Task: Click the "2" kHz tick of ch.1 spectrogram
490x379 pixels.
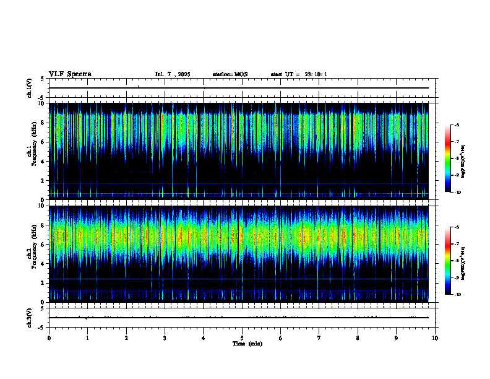Action: tap(43, 181)
